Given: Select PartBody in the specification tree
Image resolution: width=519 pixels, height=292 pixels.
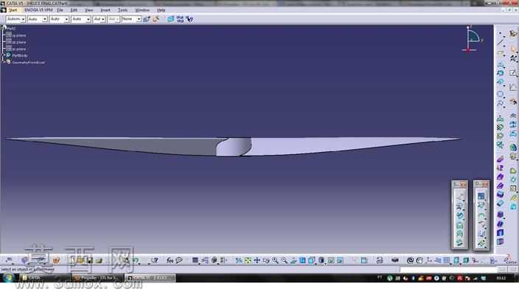Looking at the screenshot, I should [x=19, y=55].
